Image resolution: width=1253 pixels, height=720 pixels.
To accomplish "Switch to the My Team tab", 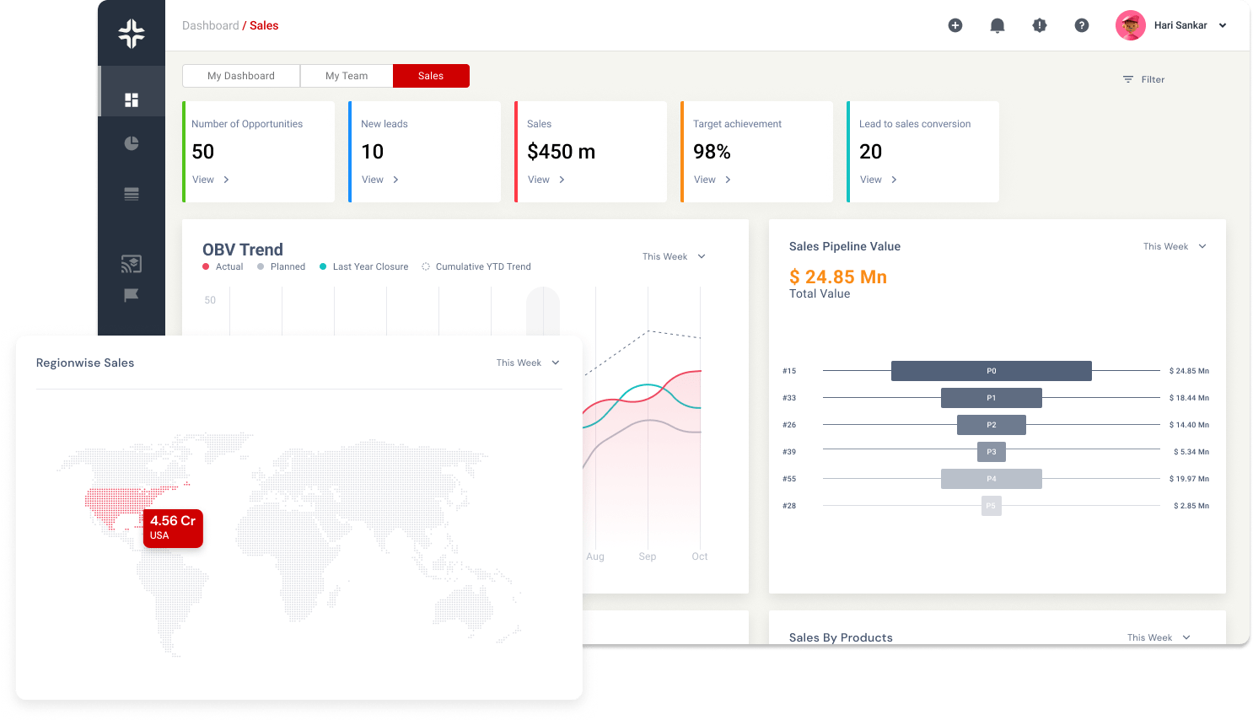I will click(347, 76).
